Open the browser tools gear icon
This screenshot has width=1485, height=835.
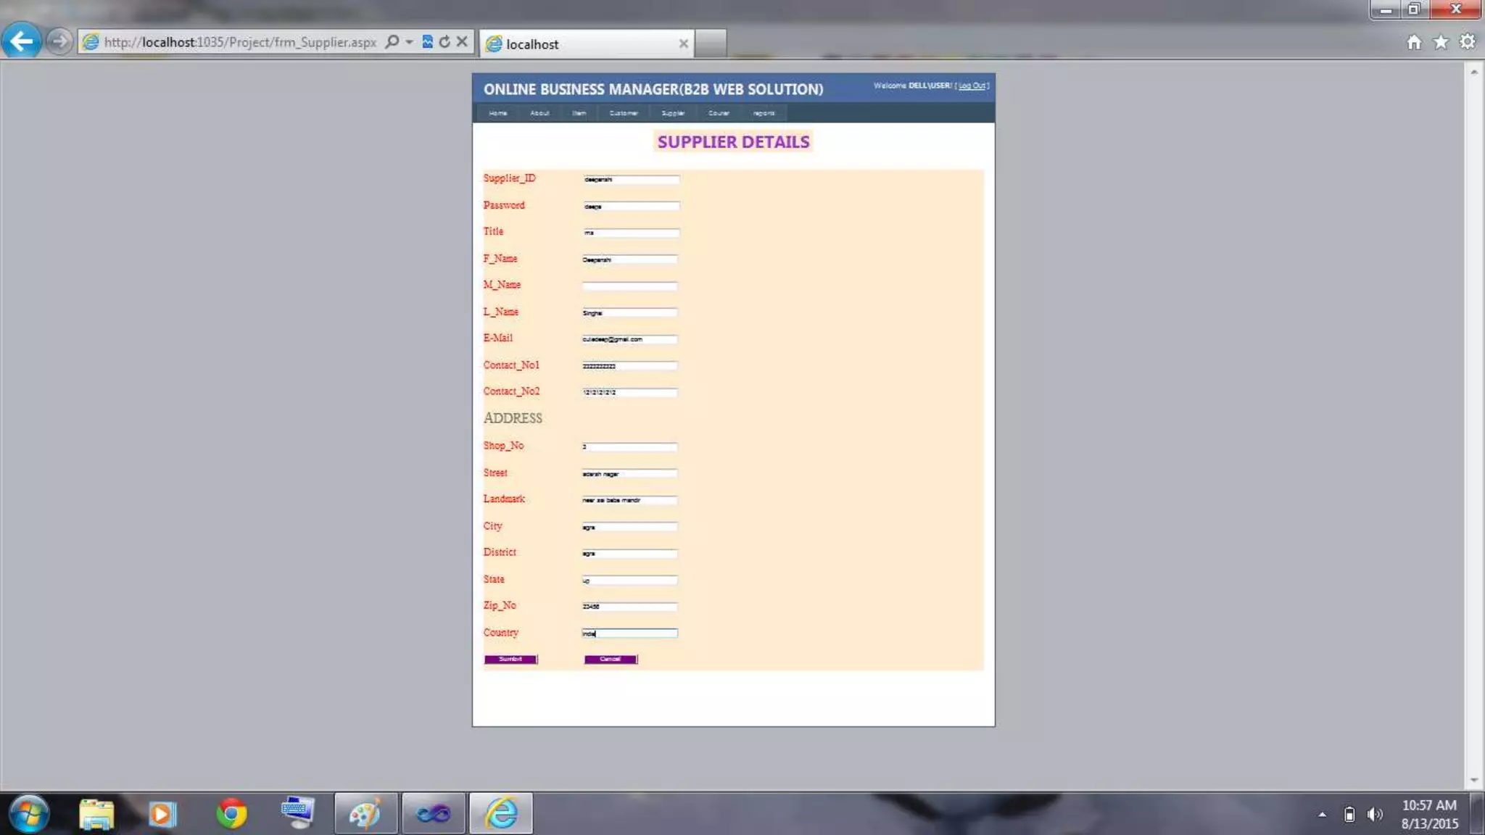1468,42
